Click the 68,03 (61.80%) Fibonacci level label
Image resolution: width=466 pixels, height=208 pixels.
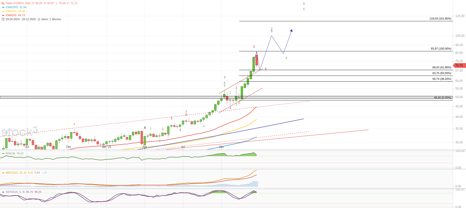pos(442,67)
